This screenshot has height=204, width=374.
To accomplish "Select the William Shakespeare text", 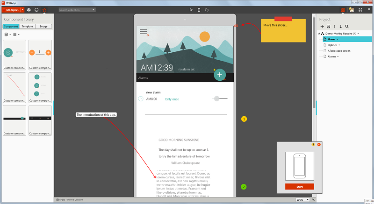I will coord(185,163).
